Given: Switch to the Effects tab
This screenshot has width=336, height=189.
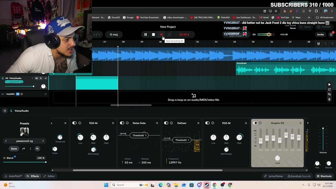Looking at the screenshot, I should (x=33, y=176).
